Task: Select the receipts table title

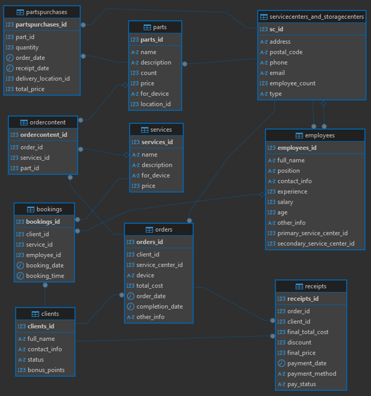Action: (316, 286)
